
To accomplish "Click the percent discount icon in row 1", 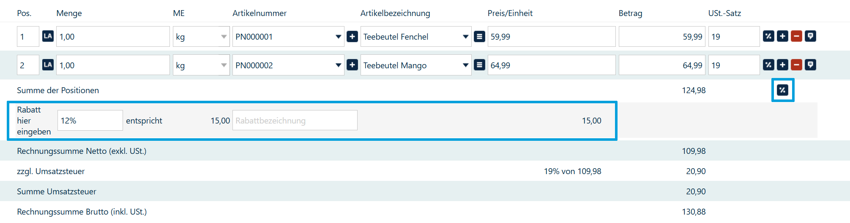I will click(x=768, y=36).
